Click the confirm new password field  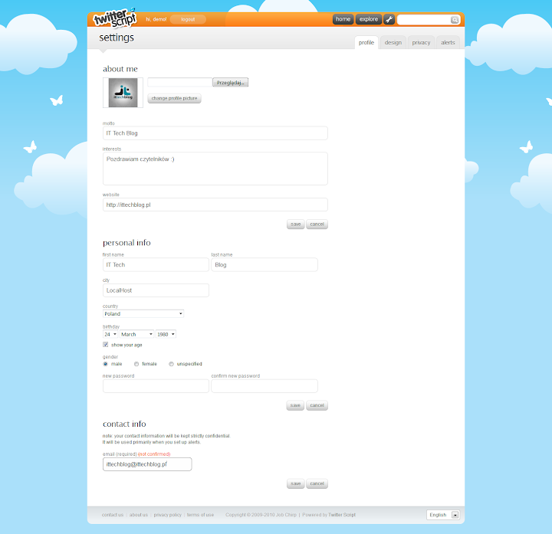[264, 386]
